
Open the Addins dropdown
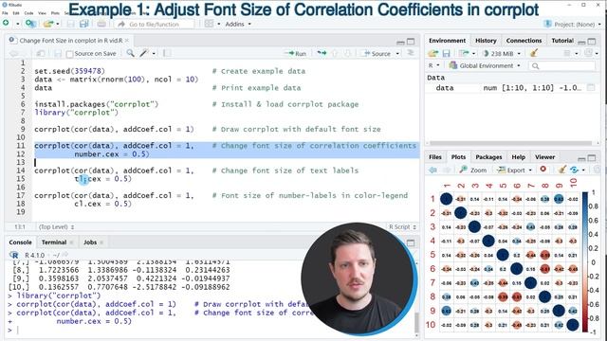tap(238, 24)
